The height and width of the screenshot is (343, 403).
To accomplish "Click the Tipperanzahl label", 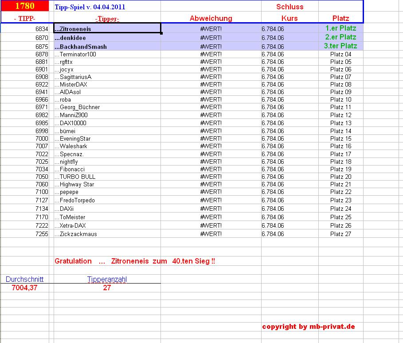I will coord(107,279).
